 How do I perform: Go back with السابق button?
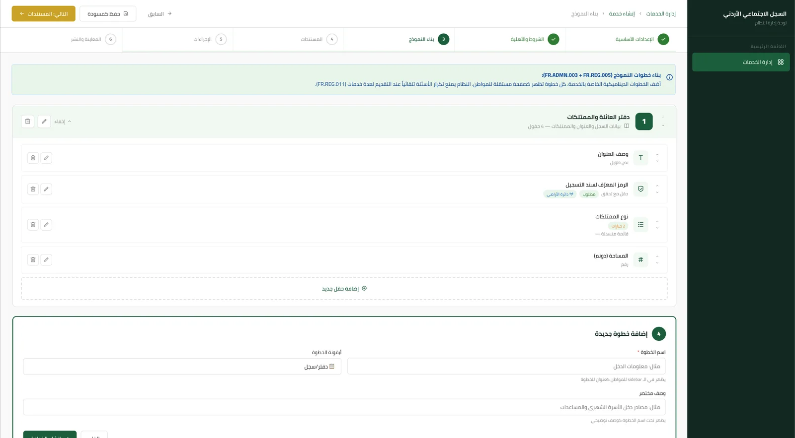[x=159, y=14]
